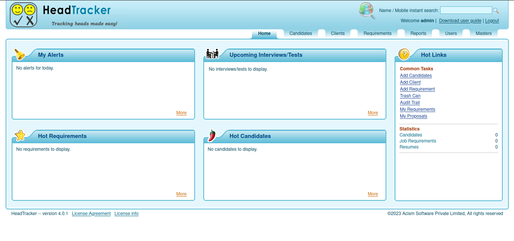This screenshot has height=241, width=514.
Task: Click the Statistics heading
Action: (x=409, y=129)
